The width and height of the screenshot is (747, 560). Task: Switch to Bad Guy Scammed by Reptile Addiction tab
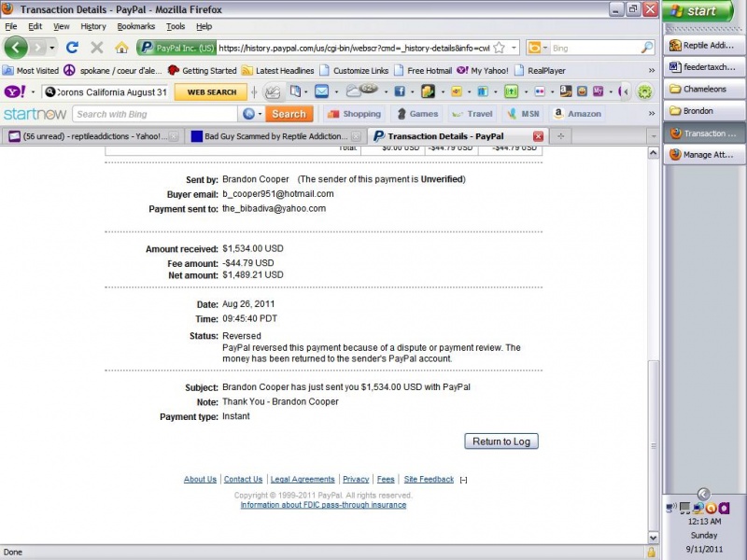[275, 136]
